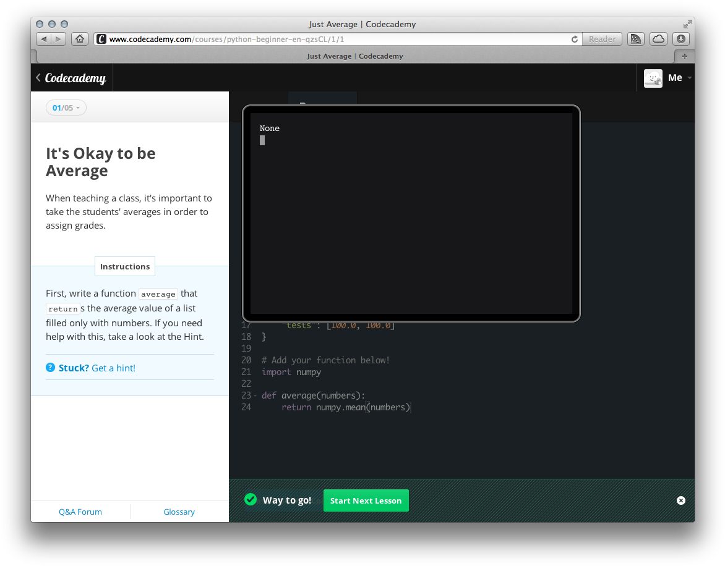The width and height of the screenshot is (725, 566).
Task: Click the blue question mark hint icon
Action: click(50, 368)
